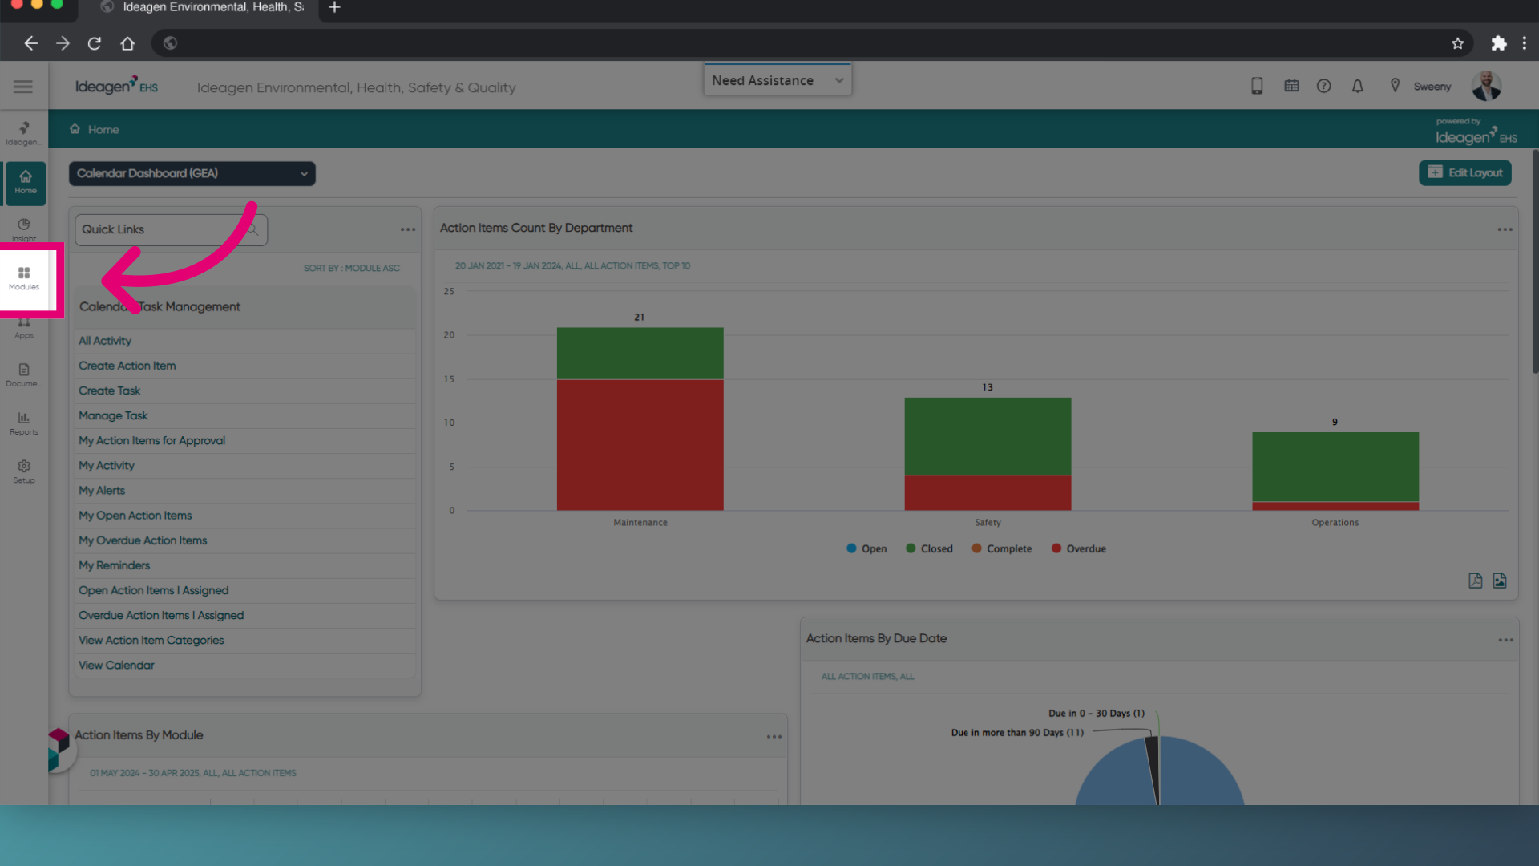Toggle the Closed legend series

click(929, 548)
